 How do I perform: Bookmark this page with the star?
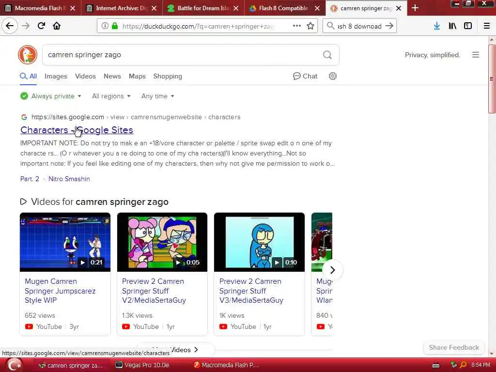310,26
